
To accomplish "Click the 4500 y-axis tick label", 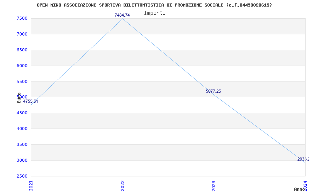I will click(22, 113).
